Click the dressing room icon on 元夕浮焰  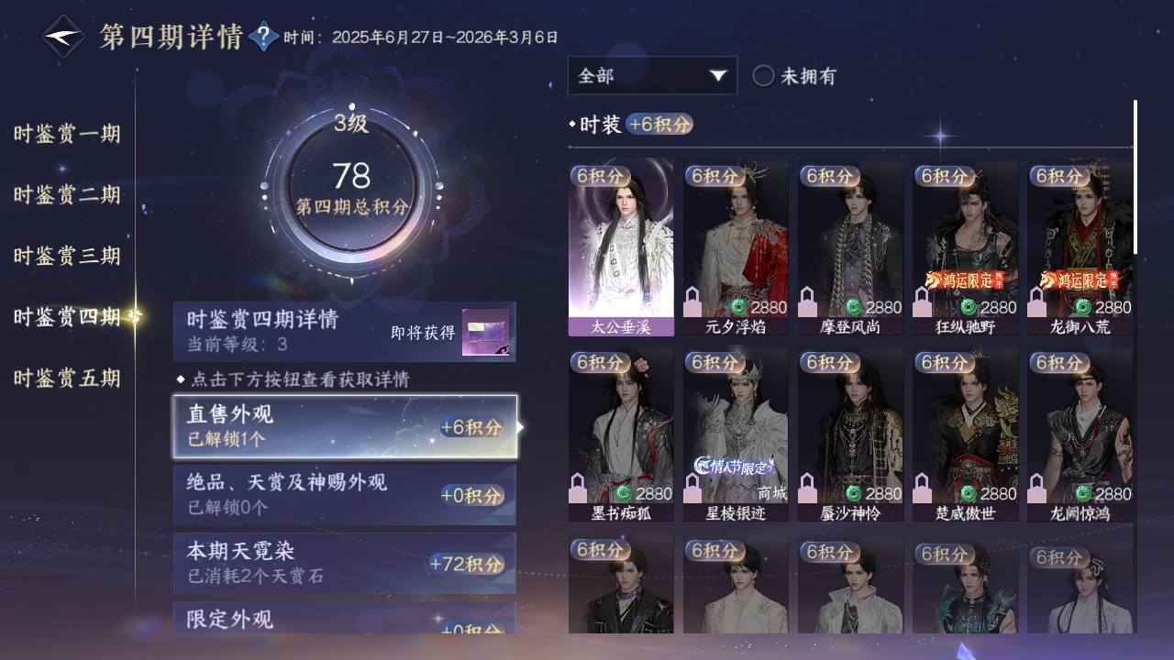click(x=693, y=302)
